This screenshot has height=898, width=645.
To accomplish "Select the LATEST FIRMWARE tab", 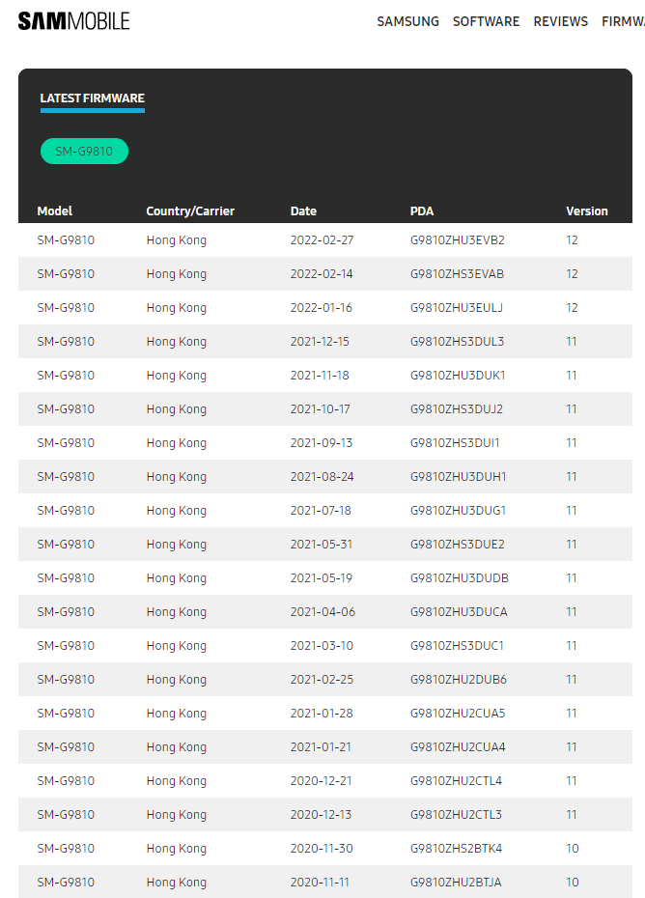I will (93, 98).
